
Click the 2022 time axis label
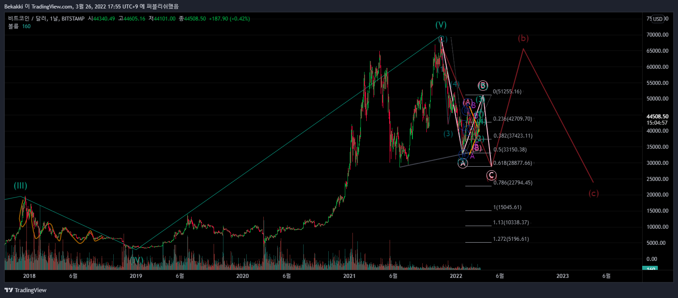click(456, 276)
